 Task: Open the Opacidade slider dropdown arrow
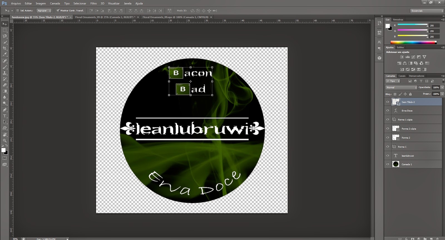[x=442, y=87]
